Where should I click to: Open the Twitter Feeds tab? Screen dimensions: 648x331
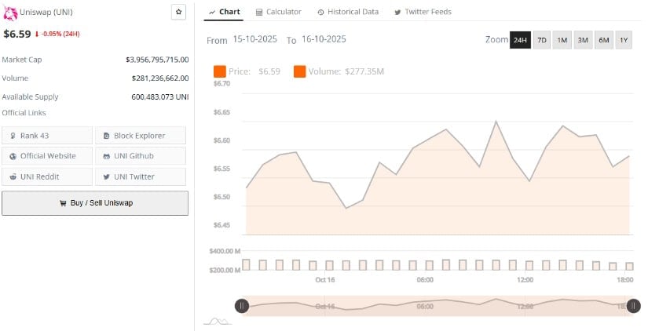click(x=423, y=12)
